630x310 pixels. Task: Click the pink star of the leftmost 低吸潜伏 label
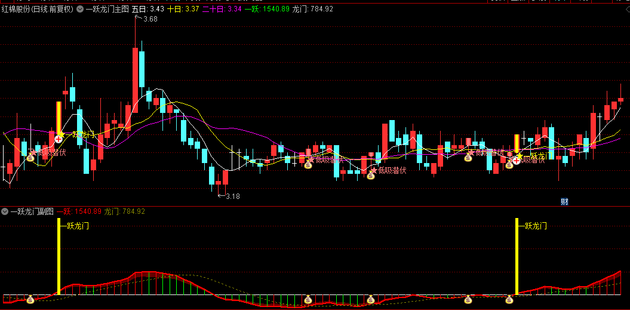pyautogui.click(x=34, y=152)
